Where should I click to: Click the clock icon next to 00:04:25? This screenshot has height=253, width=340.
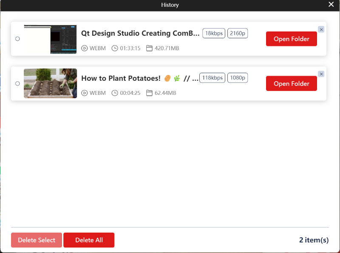[115, 93]
